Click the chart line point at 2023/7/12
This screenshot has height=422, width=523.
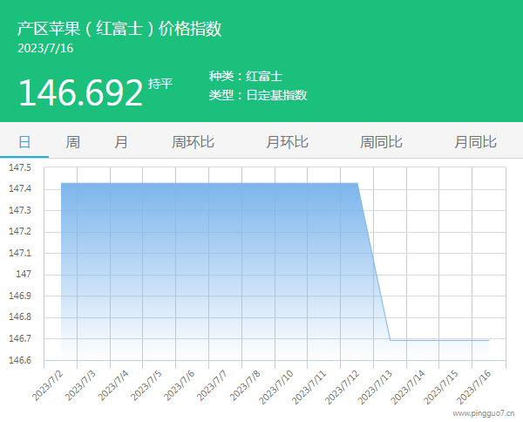pyautogui.click(x=357, y=183)
